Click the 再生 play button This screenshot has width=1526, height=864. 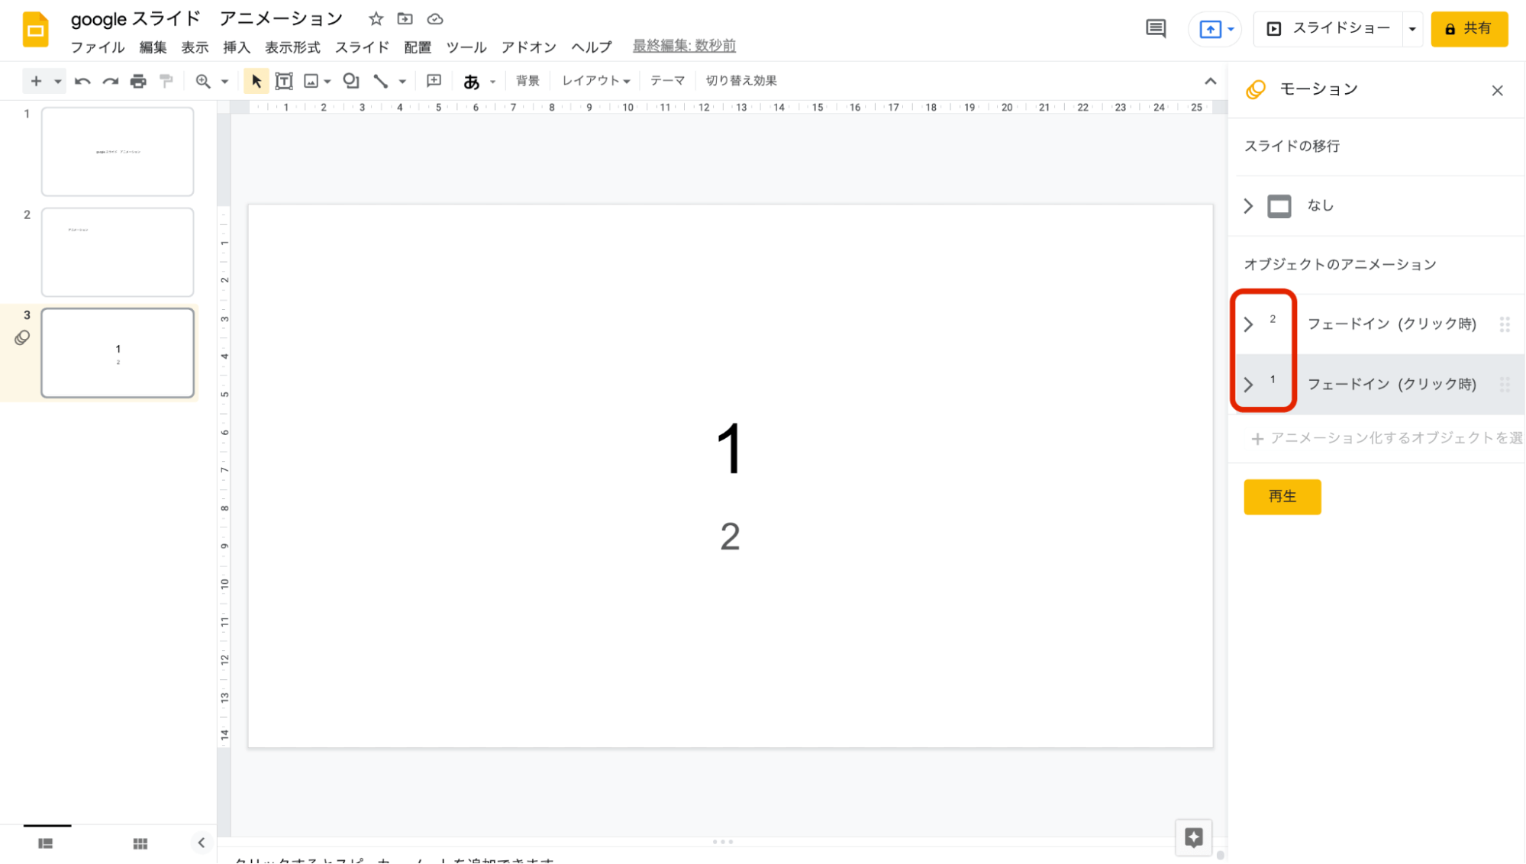[x=1282, y=497]
